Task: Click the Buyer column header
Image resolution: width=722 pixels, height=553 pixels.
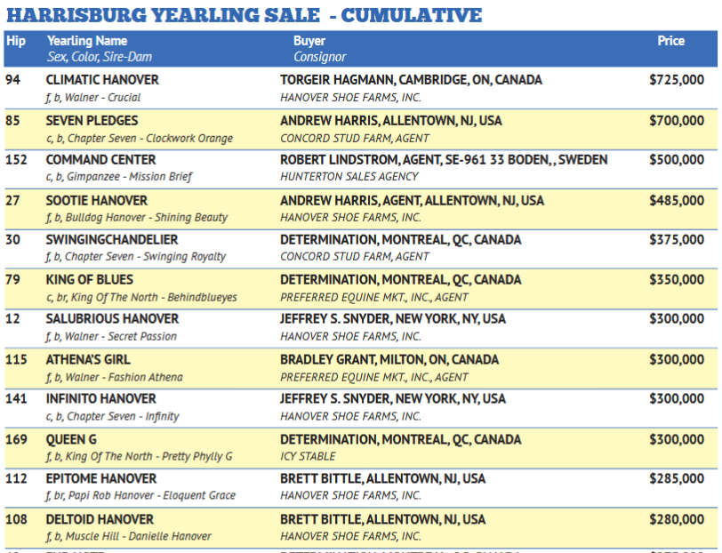Action: click(309, 41)
